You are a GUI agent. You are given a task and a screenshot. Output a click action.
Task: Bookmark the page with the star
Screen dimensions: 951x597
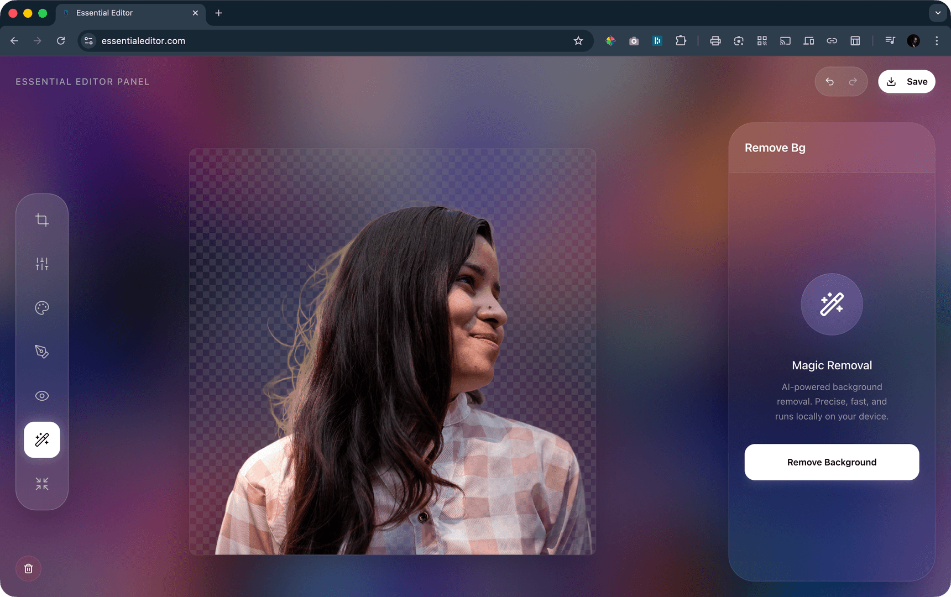[x=578, y=40]
